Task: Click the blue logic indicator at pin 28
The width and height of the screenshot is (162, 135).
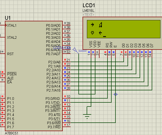Action: click(x=65, y=88)
